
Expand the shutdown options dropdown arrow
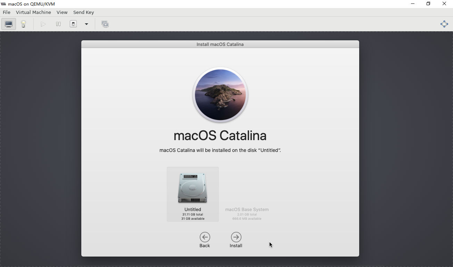click(x=87, y=24)
